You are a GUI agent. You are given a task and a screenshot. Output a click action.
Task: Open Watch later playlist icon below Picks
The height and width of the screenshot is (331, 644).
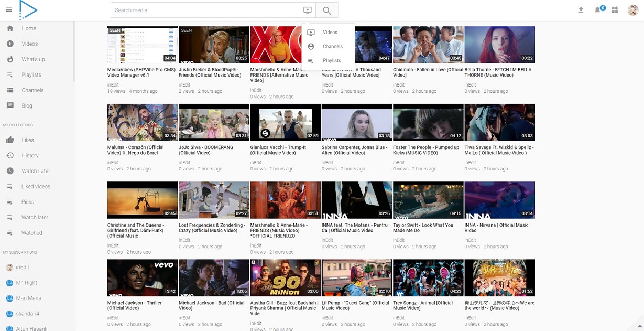click(10, 218)
